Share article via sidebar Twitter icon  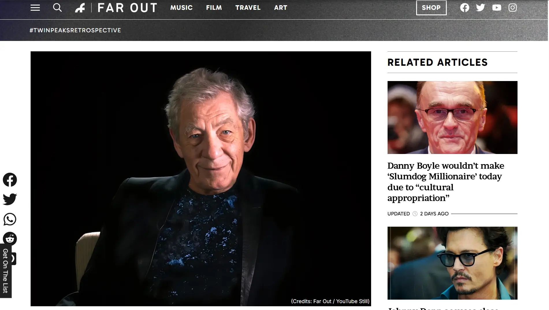(10, 199)
